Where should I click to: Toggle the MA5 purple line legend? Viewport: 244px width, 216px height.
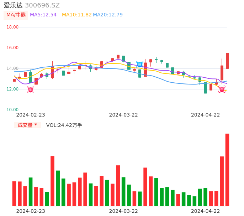tap(43, 15)
